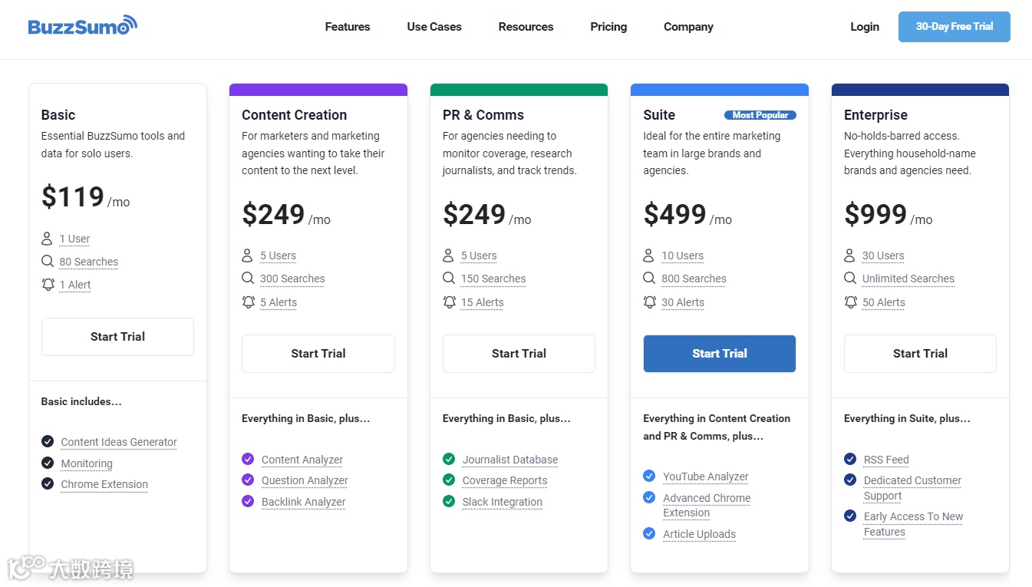The height and width of the screenshot is (587, 1032).
Task: Open the Login link
Action: tap(864, 27)
